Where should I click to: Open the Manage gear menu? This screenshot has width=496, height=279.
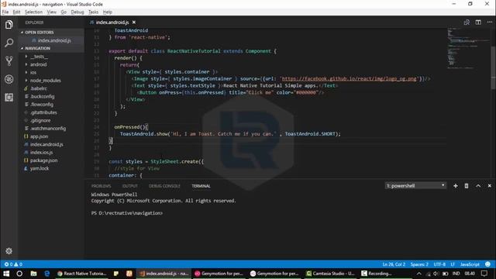(9, 251)
